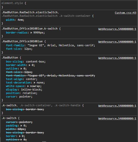Edit the active pointer value in .RadButton
This screenshot has height=142, width=138.
pos(25,97)
